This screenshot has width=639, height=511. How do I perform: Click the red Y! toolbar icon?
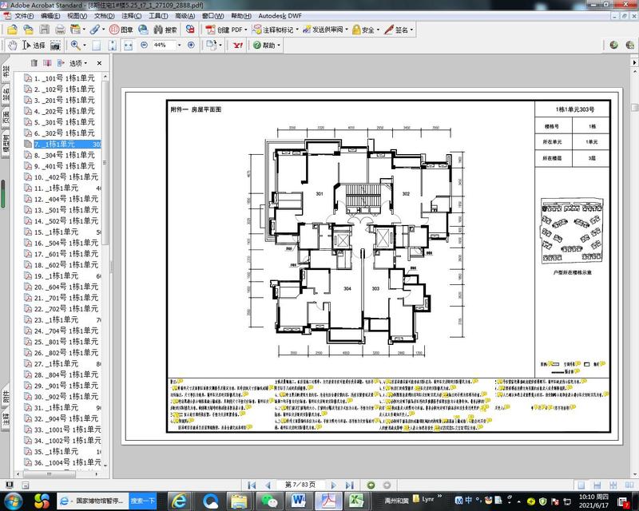[237, 46]
